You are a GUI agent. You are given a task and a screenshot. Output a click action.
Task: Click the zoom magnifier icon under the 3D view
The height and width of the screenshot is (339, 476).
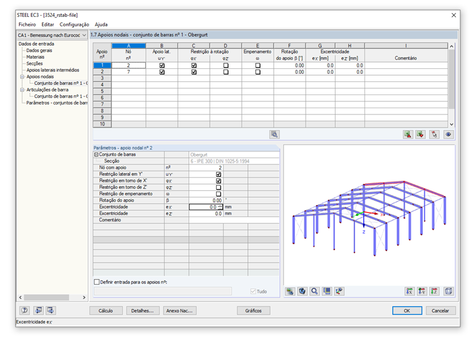click(x=314, y=291)
